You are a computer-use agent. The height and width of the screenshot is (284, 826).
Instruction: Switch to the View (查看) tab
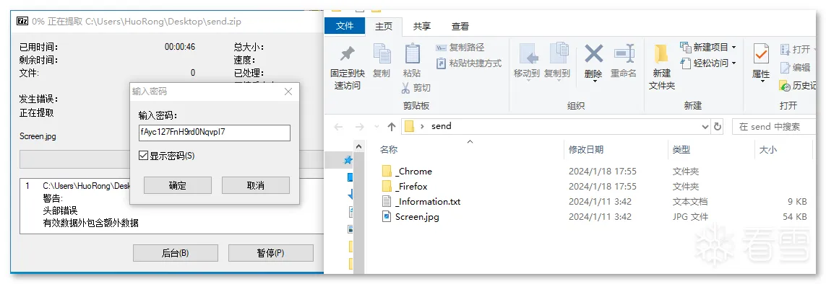point(460,26)
